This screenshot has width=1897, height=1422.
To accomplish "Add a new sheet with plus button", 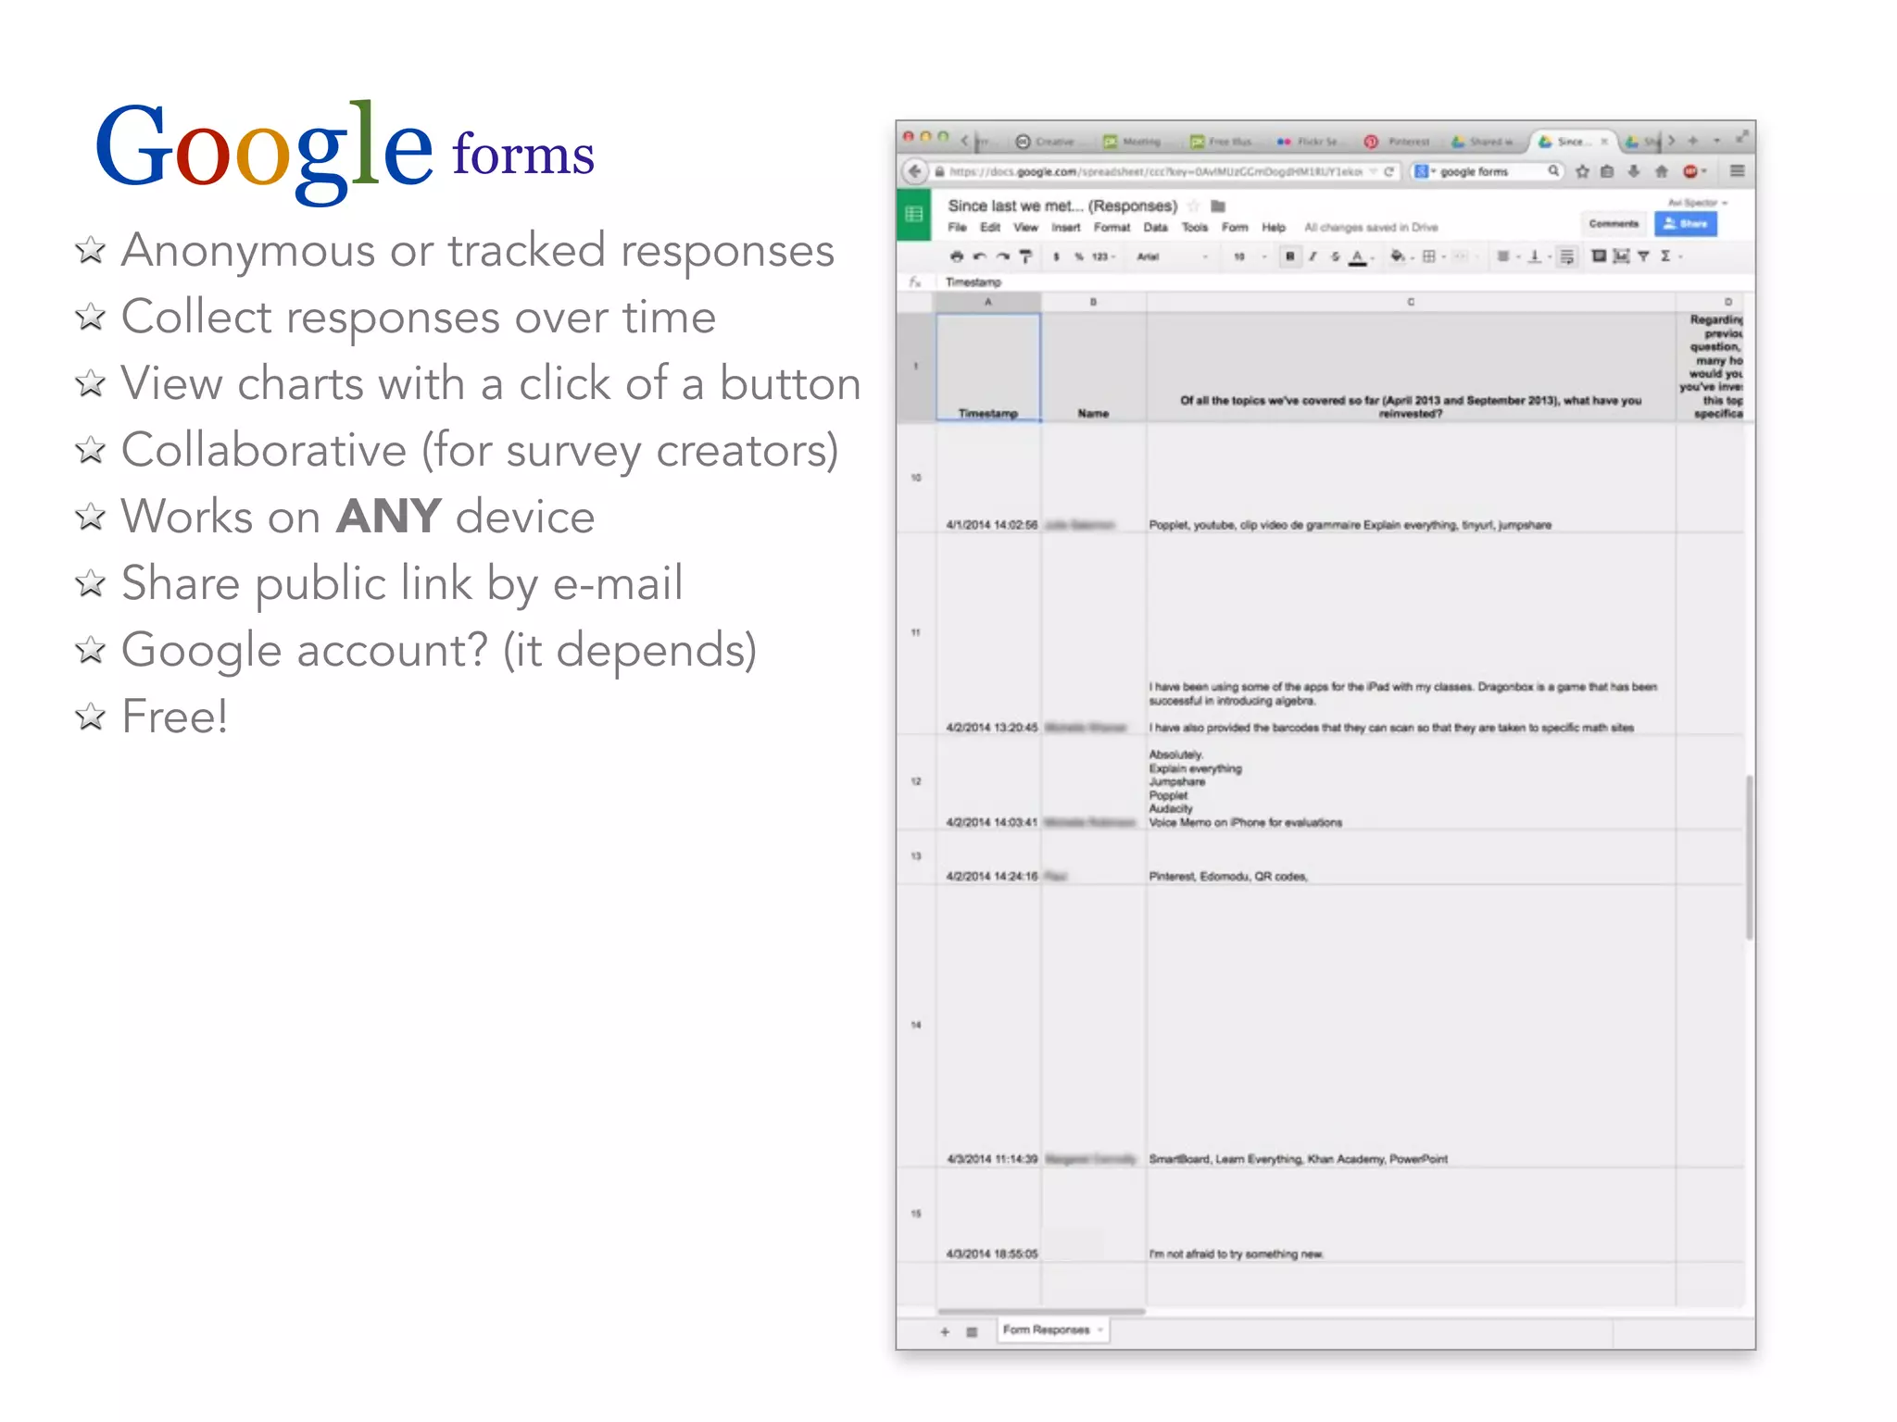I will point(945,1331).
